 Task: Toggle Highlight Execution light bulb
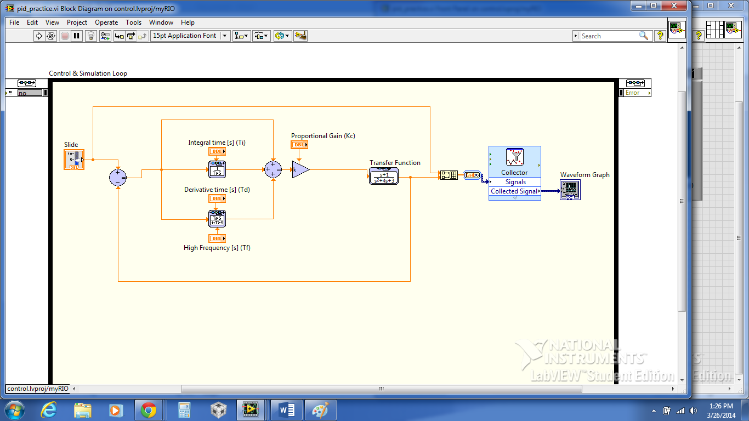click(x=92, y=36)
